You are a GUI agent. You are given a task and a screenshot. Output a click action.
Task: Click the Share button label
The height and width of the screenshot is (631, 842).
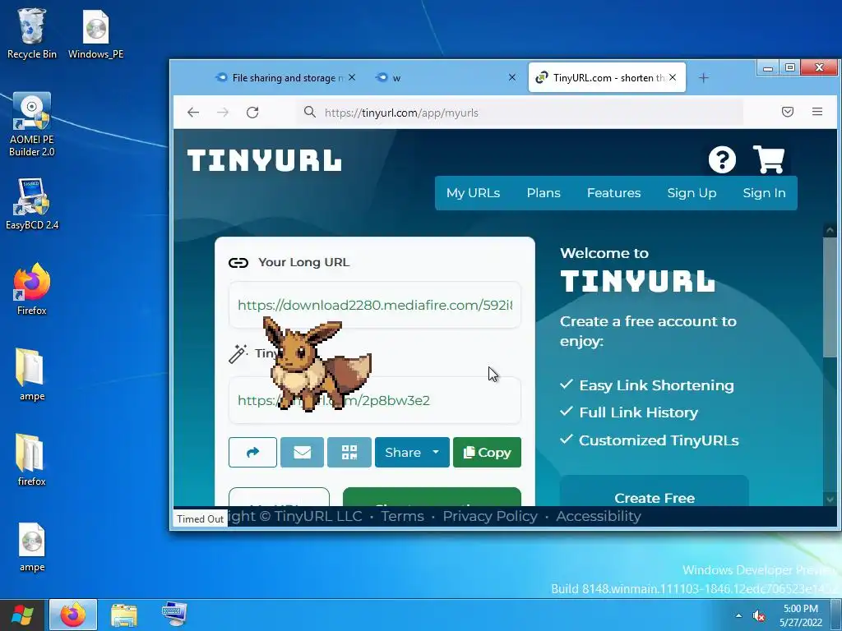403,453
